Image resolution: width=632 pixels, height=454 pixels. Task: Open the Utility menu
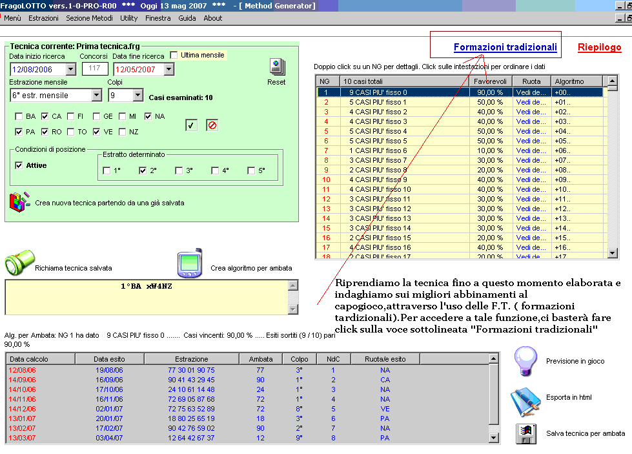pos(129,18)
